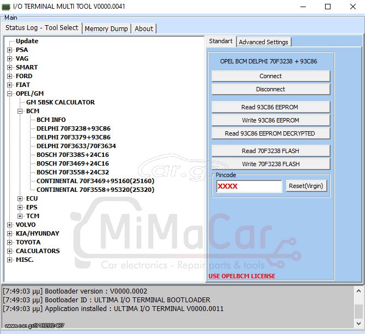Switch to Advanced Settings tab
This screenshot has height=334, width=365.
[x=264, y=42]
